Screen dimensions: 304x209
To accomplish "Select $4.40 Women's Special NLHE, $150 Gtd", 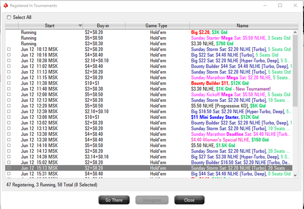I will click(x=230, y=140).
